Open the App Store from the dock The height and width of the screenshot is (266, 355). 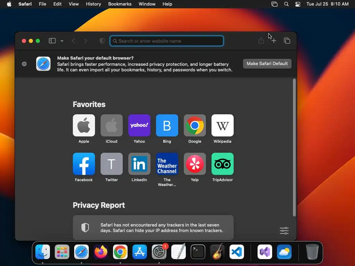tap(140, 252)
